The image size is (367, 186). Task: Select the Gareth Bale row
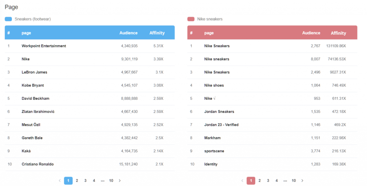90,138
